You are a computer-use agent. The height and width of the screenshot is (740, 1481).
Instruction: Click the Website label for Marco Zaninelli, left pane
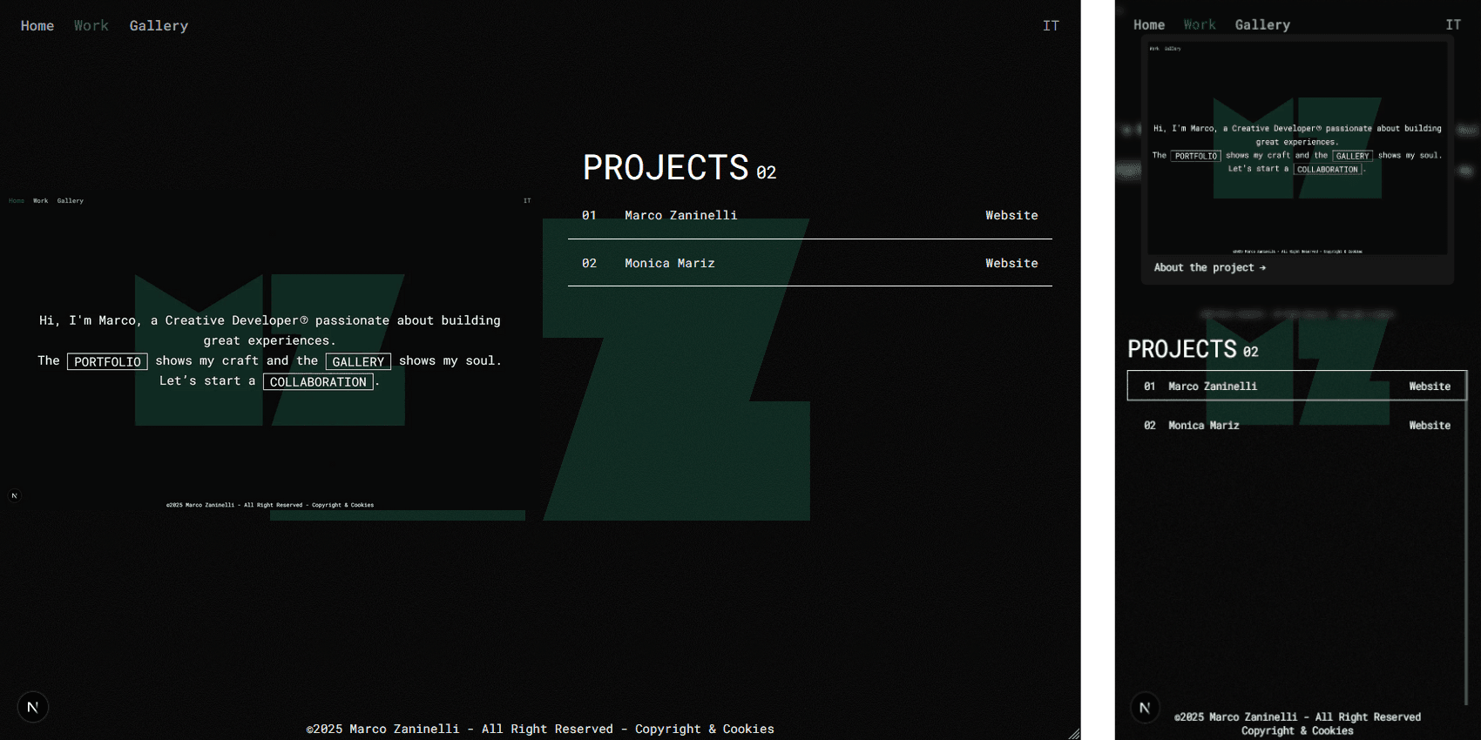click(1011, 215)
